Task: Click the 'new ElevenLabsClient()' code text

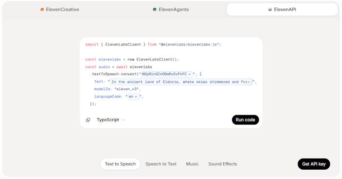Action: 153,60
